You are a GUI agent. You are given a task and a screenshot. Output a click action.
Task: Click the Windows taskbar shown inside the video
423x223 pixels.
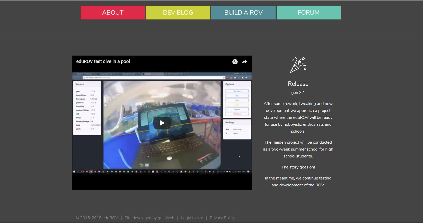[x=162, y=172]
